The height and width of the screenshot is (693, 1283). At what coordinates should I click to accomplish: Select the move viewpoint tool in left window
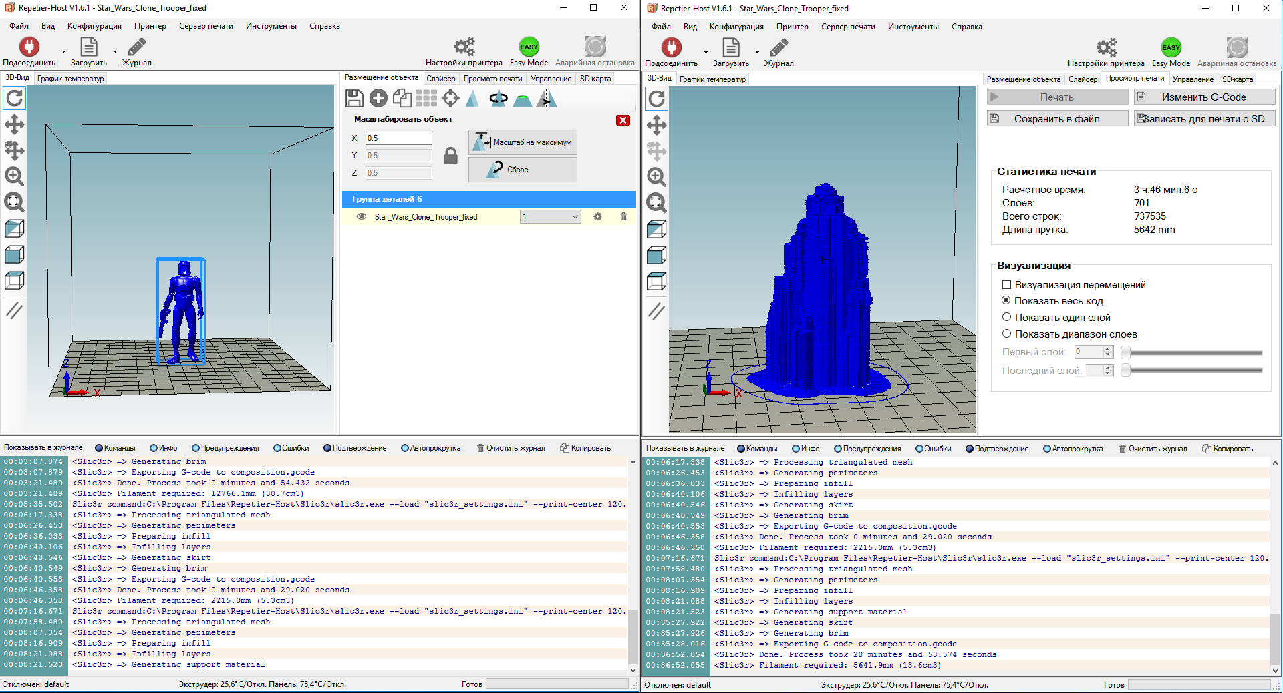(x=15, y=124)
